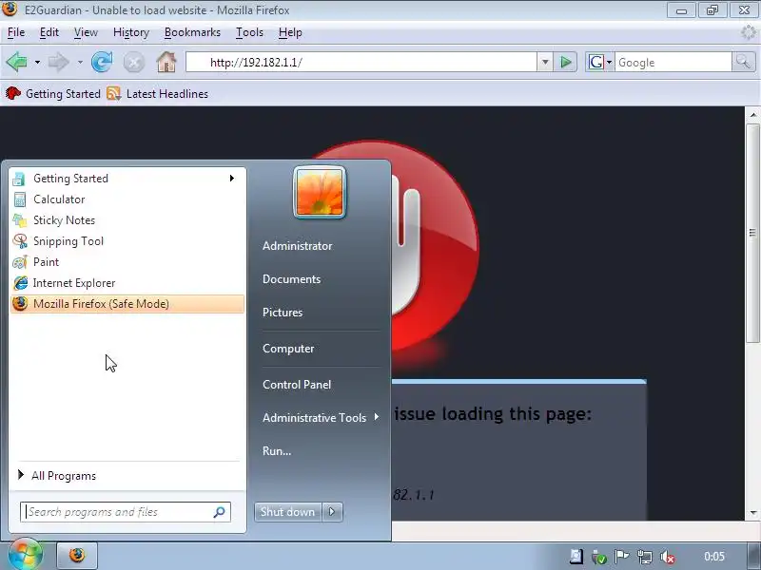This screenshot has width=761, height=570.
Task: Click the Getting Started icon in Start menu
Action: 19,179
